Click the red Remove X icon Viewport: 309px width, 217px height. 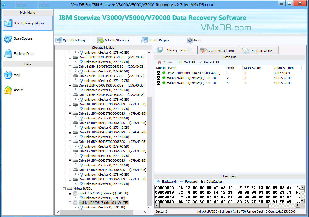tap(160, 62)
